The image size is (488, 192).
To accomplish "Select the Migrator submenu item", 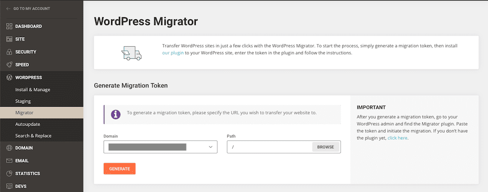I will tap(41, 113).
